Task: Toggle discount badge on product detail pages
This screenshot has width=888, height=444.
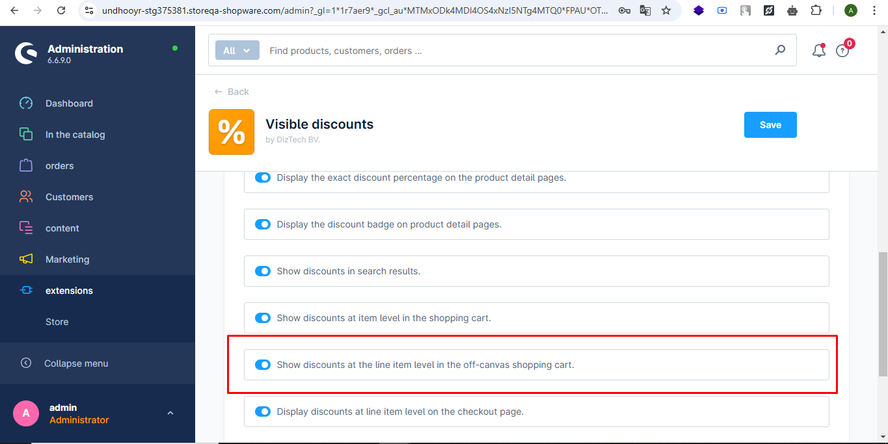Action: 263,224
